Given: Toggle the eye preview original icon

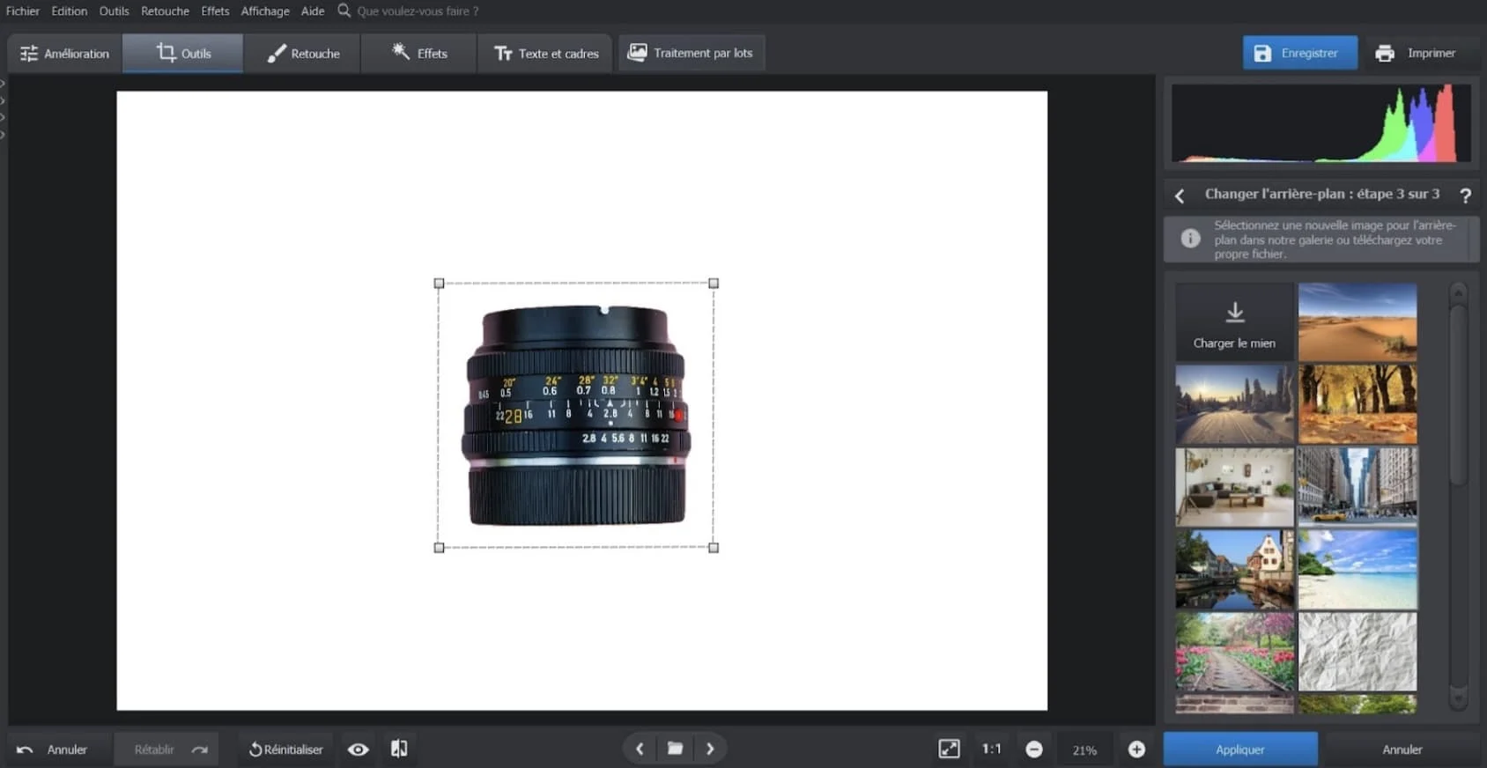Looking at the screenshot, I should coord(358,750).
